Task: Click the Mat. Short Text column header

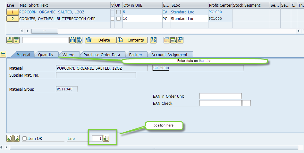Action: tap(65, 5)
